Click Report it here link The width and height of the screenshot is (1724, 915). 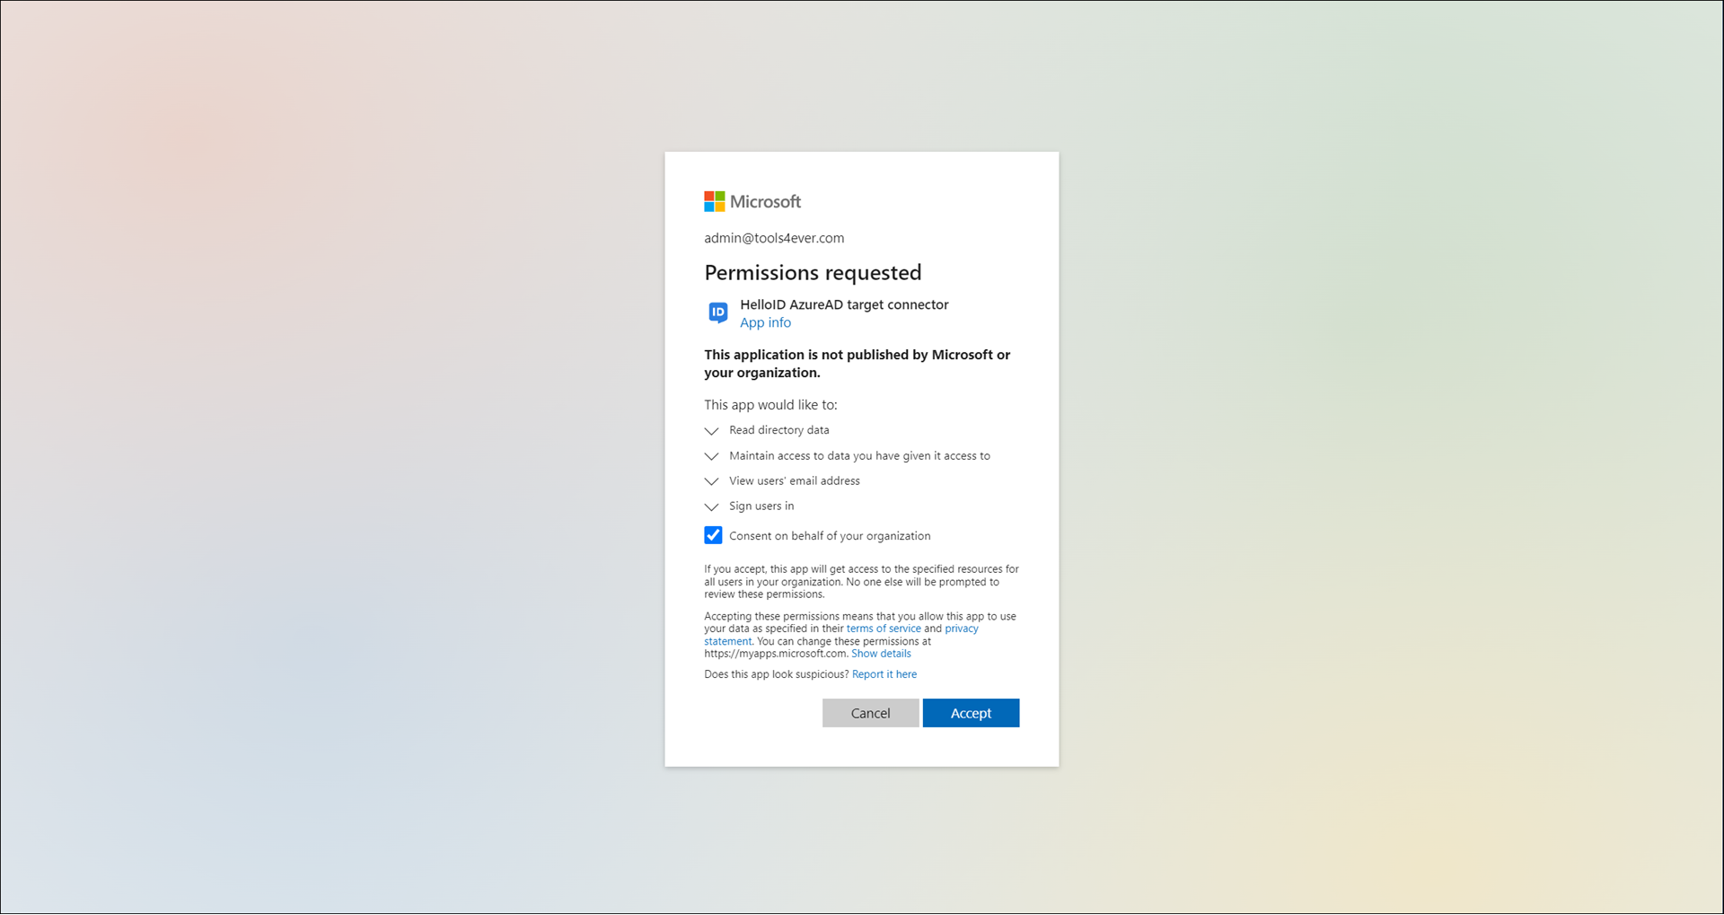pyautogui.click(x=884, y=674)
